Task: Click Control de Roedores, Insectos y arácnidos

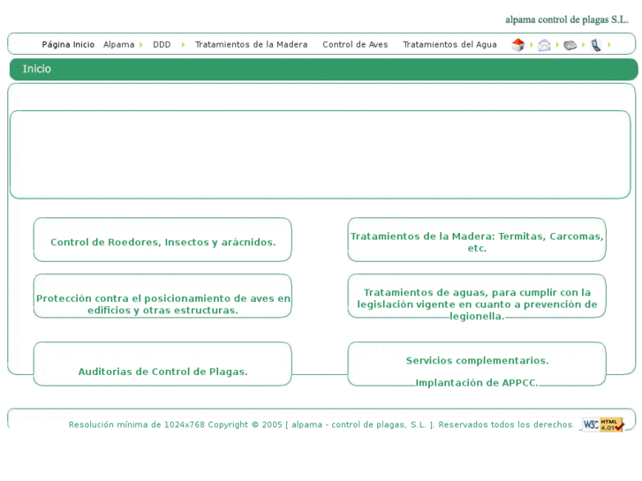Action: tap(163, 242)
